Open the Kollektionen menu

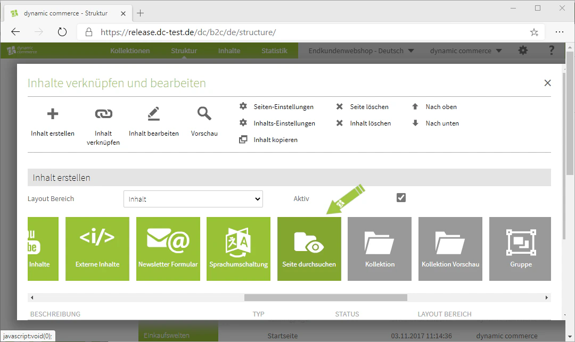[x=130, y=51]
